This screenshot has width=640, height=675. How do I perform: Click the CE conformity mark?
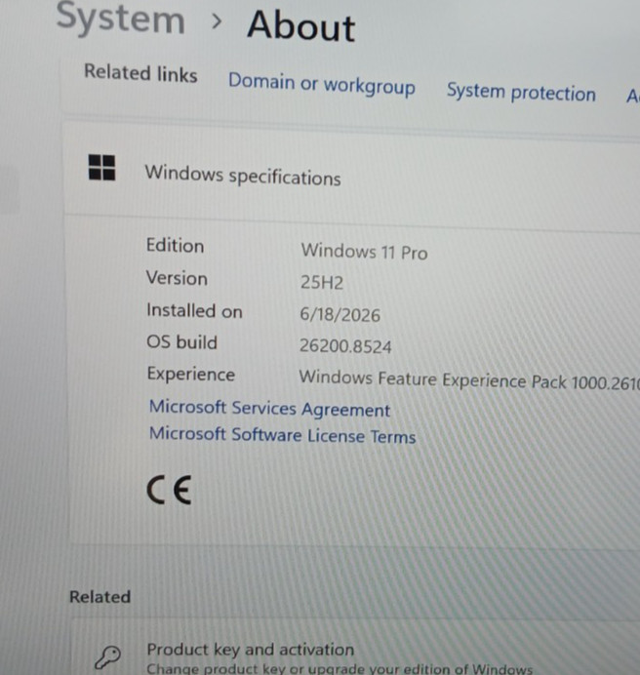tap(169, 490)
